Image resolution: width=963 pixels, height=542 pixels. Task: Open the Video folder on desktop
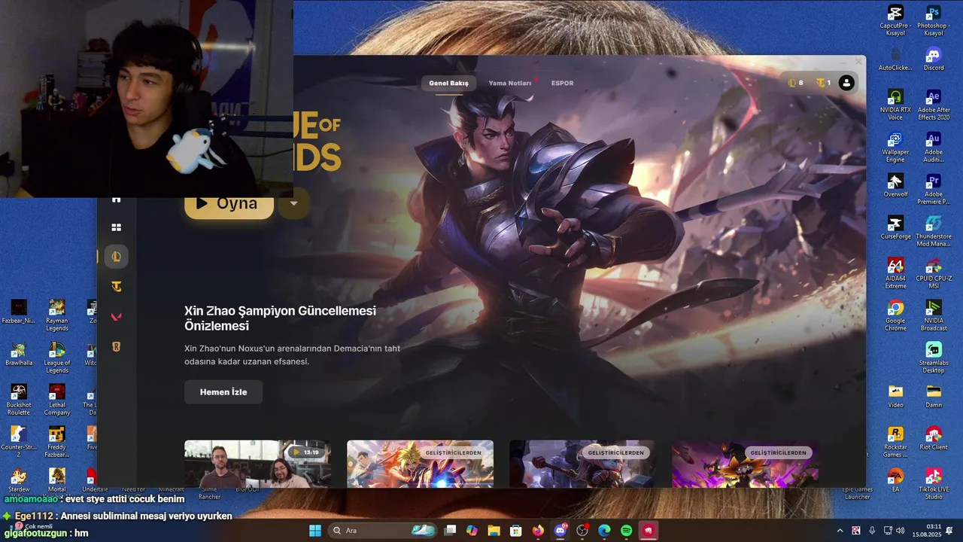(x=895, y=396)
